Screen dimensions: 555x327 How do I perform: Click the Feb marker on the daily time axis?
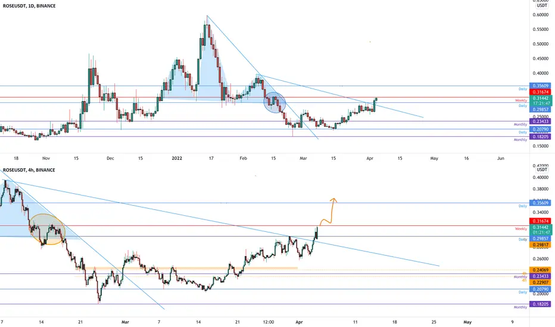243,158
